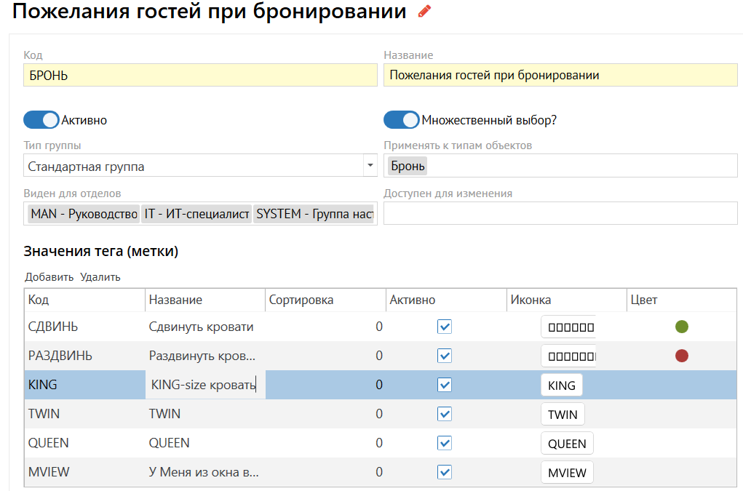Uncheck Активно checkbox for СДВИНЬ row
The width and height of the screenshot is (743, 491).
coord(445,327)
